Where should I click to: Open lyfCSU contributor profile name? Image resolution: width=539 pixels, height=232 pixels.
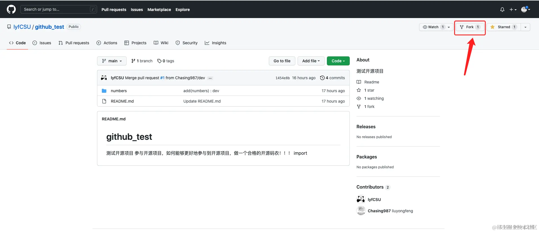pos(374,200)
